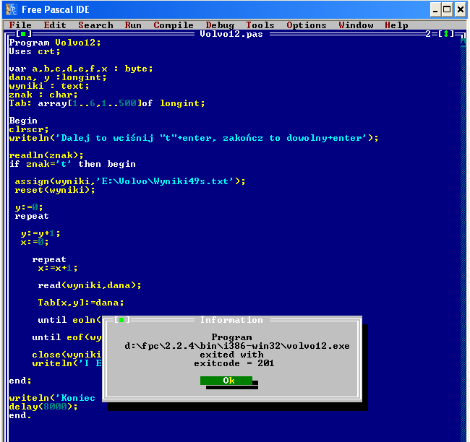Click the volvo12.exe path in dialog

(237, 346)
